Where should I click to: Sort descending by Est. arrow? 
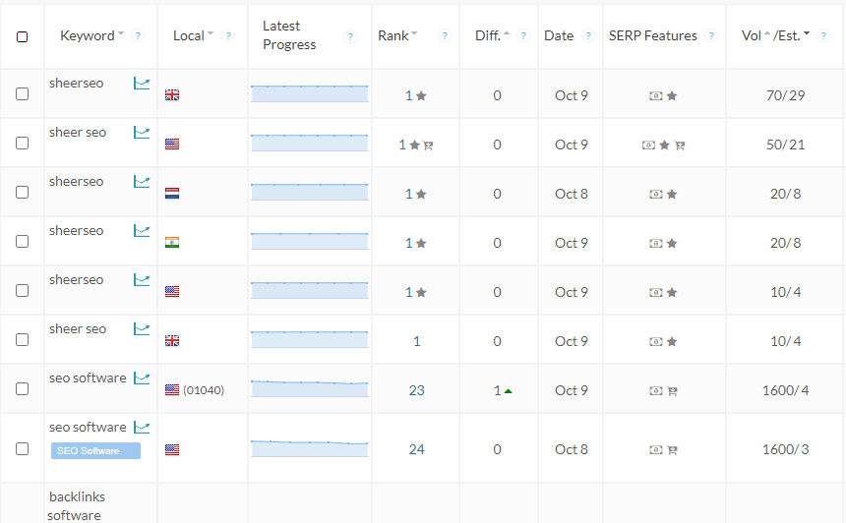(807, 33)
